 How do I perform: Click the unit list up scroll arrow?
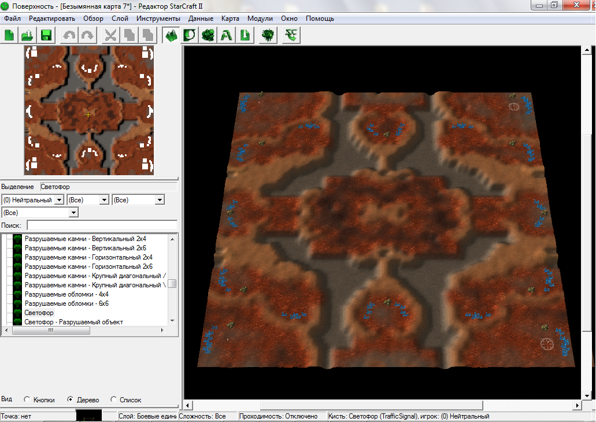coord(172,239)
